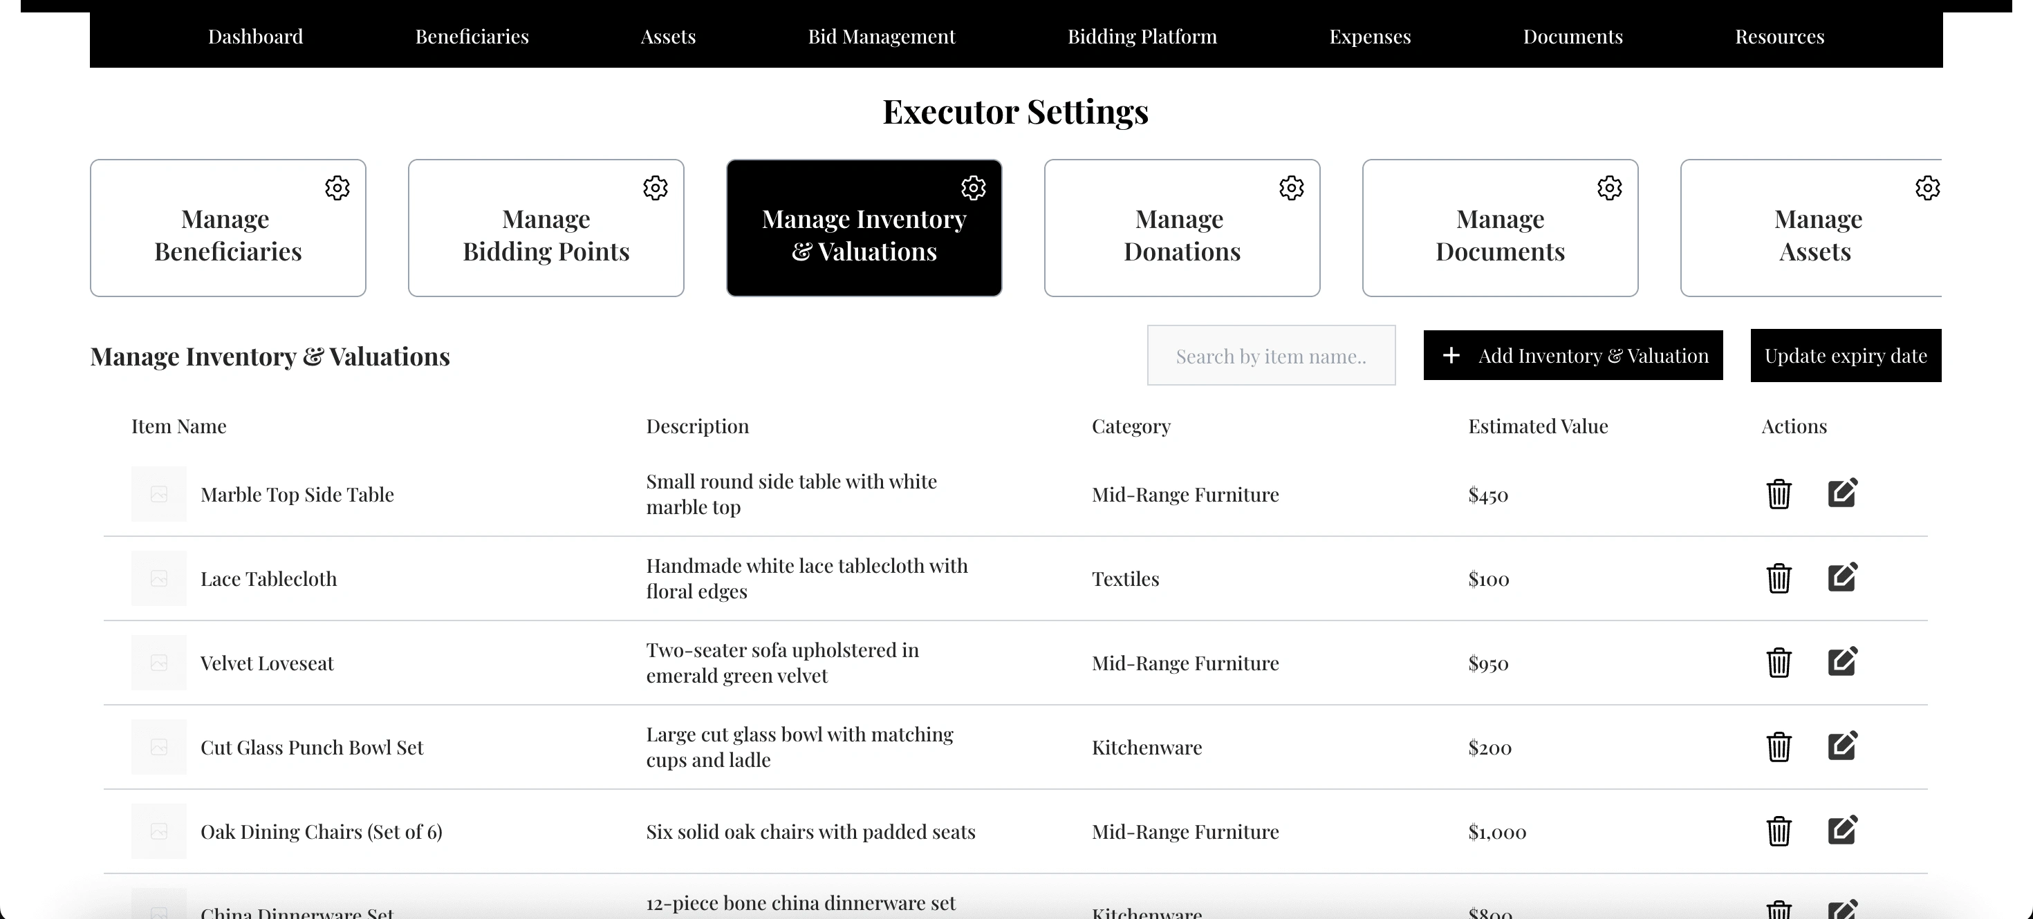Click the Executor Settings heading
The image size is (2033, 919).
[x=1016, y=111]
